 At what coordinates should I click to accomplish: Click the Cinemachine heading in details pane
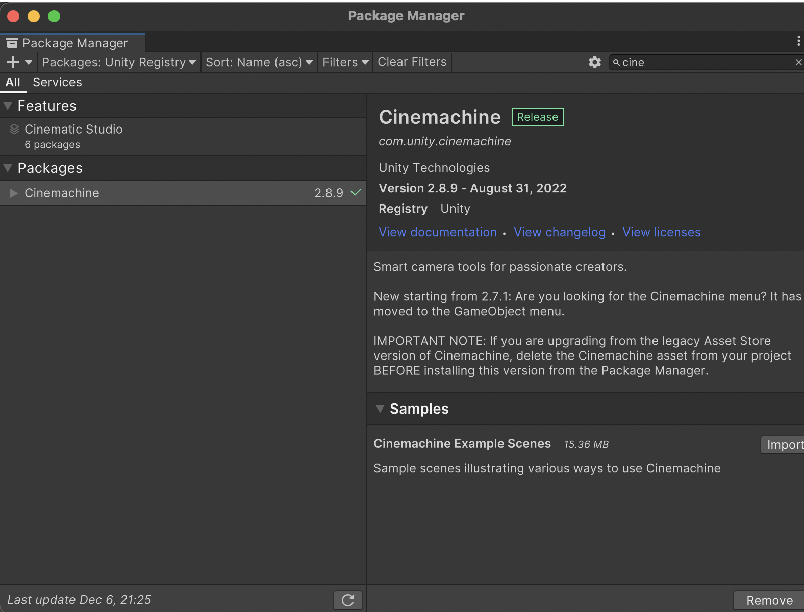pyautogui.click(x=440, y=117)
